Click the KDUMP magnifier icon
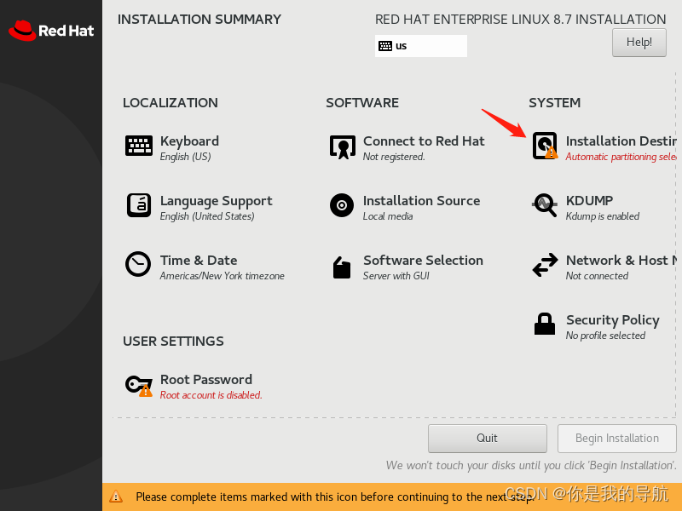 (545, 205)
